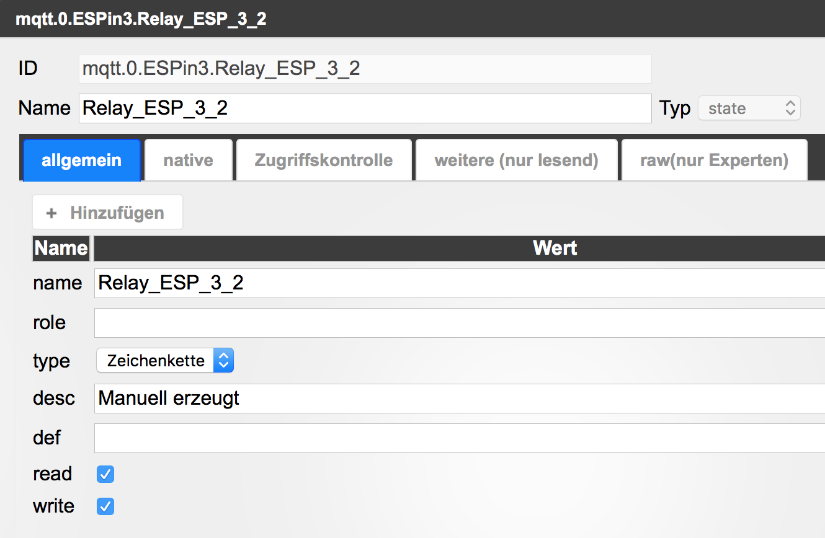Click the read-only ID field

click(x=365, y=69)
